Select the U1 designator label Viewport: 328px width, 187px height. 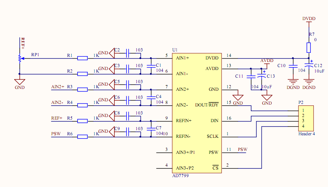pyautogui.click(x=175, y=50)
